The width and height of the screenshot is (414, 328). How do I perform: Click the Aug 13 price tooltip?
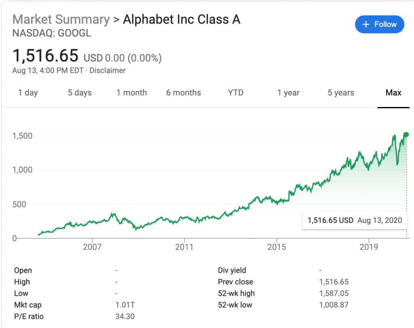[354, 220]
